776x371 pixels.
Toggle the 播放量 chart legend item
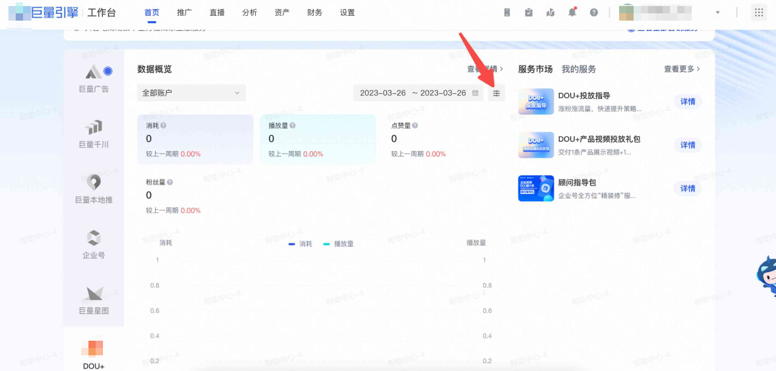tap(338, 244)
